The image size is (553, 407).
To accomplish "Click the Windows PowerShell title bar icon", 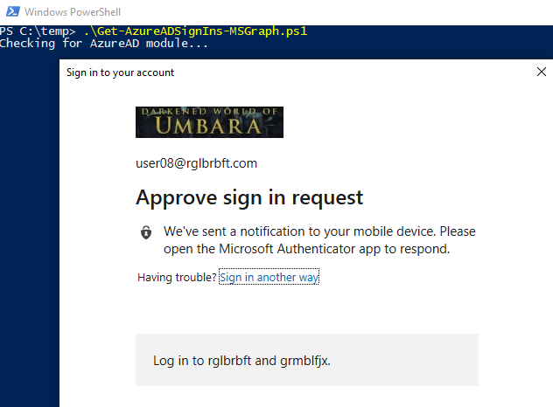I will tap(10, 11).
